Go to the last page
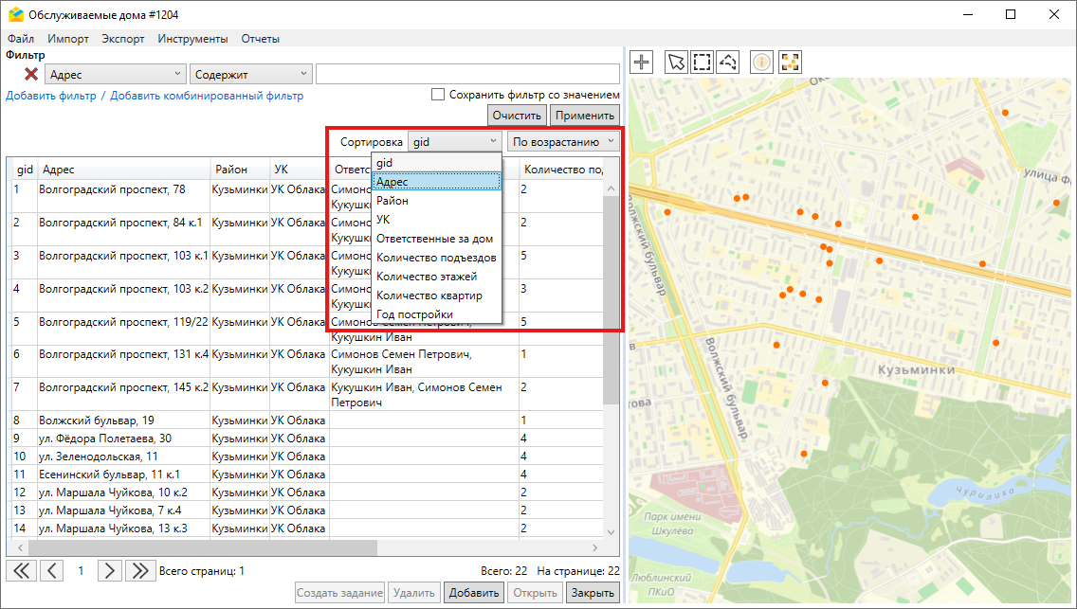 point(140,570)
